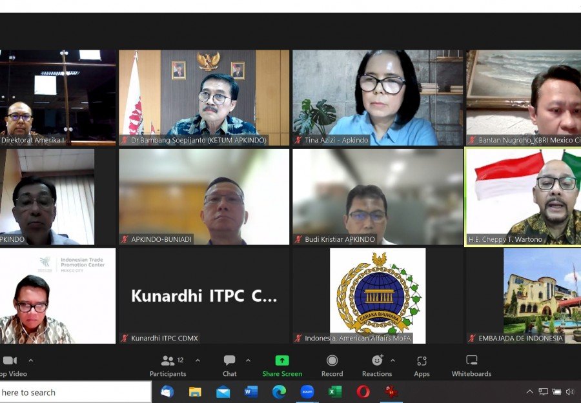
Task: Select the Kunardhi ITPC CDMX name tile
Action: pyautogui.click(x=204, y=295)
